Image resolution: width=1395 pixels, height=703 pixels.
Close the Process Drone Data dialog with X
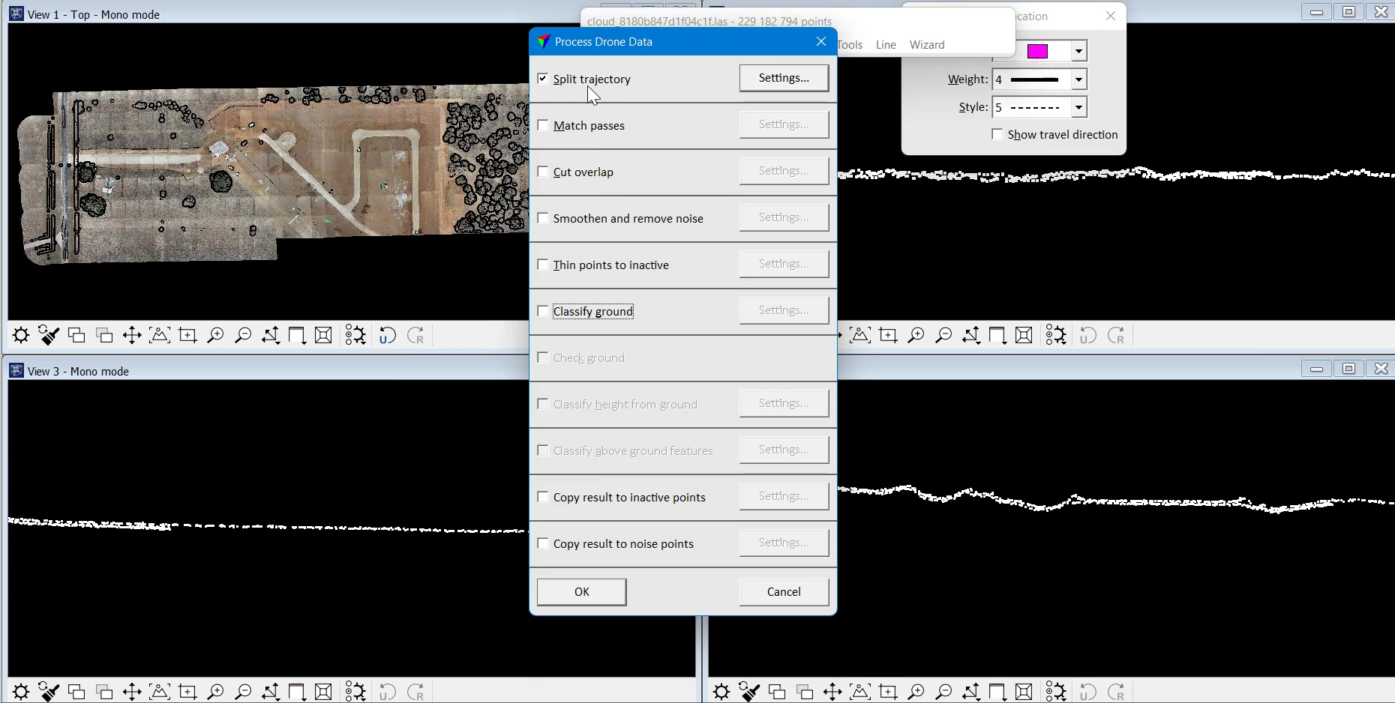(x=821, y=42)
